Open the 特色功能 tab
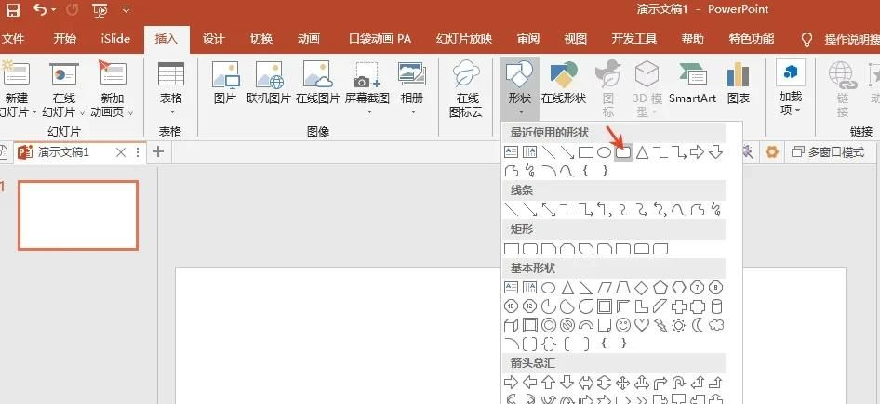This screenshot has height=404, width=880. [752, 39]
